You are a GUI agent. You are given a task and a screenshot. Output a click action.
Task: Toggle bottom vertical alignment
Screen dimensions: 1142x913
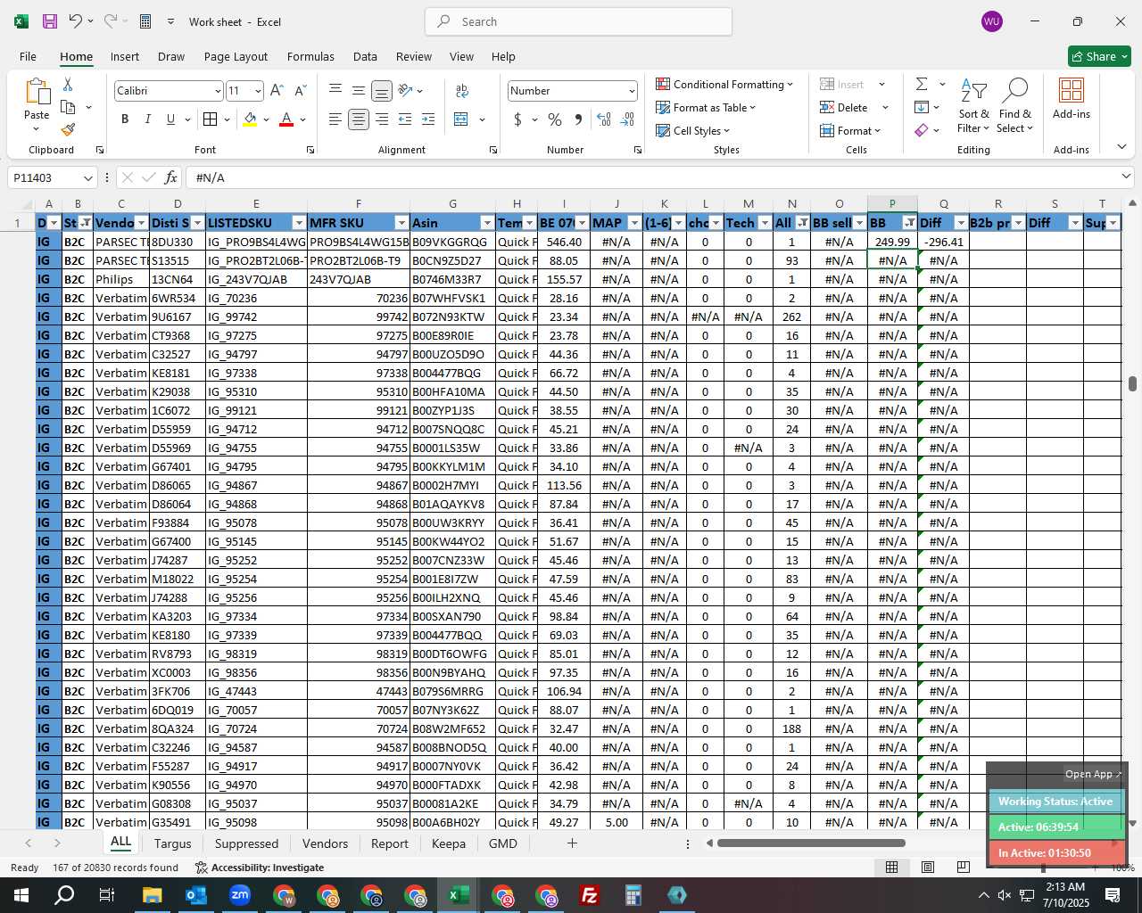click(381, 90)
